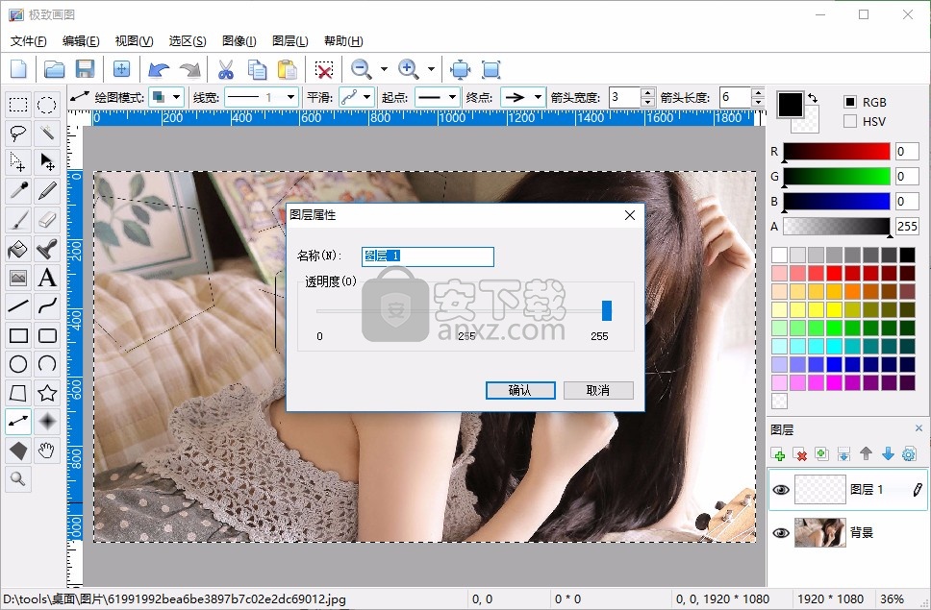The image size is (931, 610).
Task: Open the 帮助(H) menu
Action: point(343,41)
